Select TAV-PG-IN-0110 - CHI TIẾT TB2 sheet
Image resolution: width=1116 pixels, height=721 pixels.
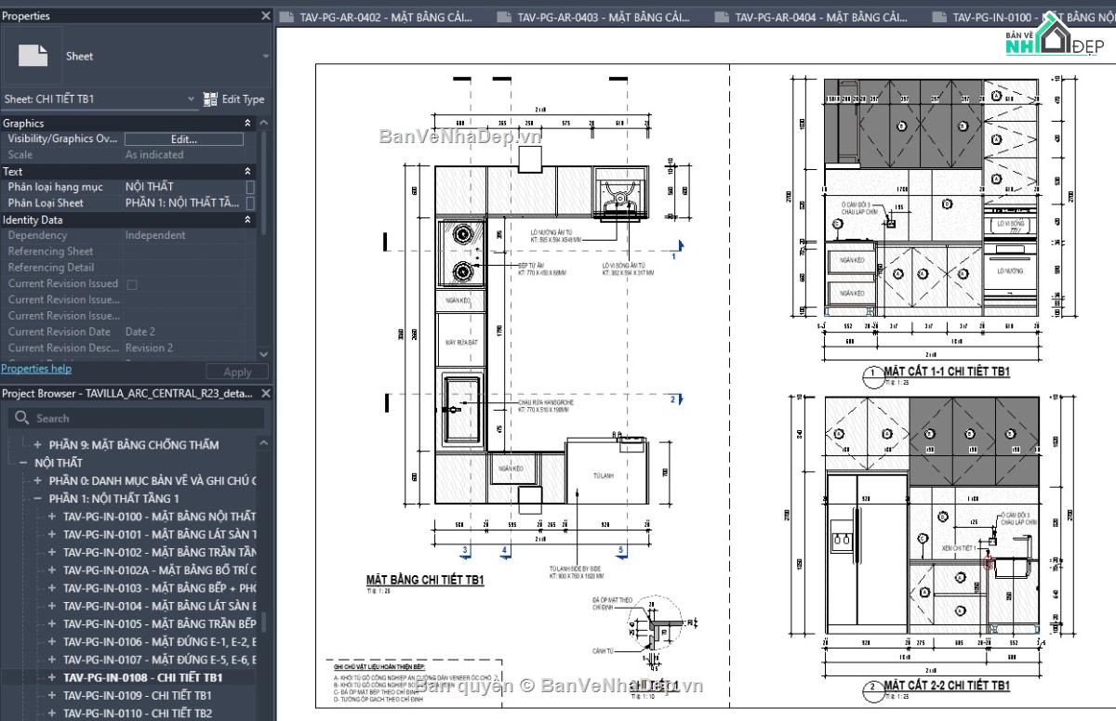pyautogui.click(x=138, y=714)
